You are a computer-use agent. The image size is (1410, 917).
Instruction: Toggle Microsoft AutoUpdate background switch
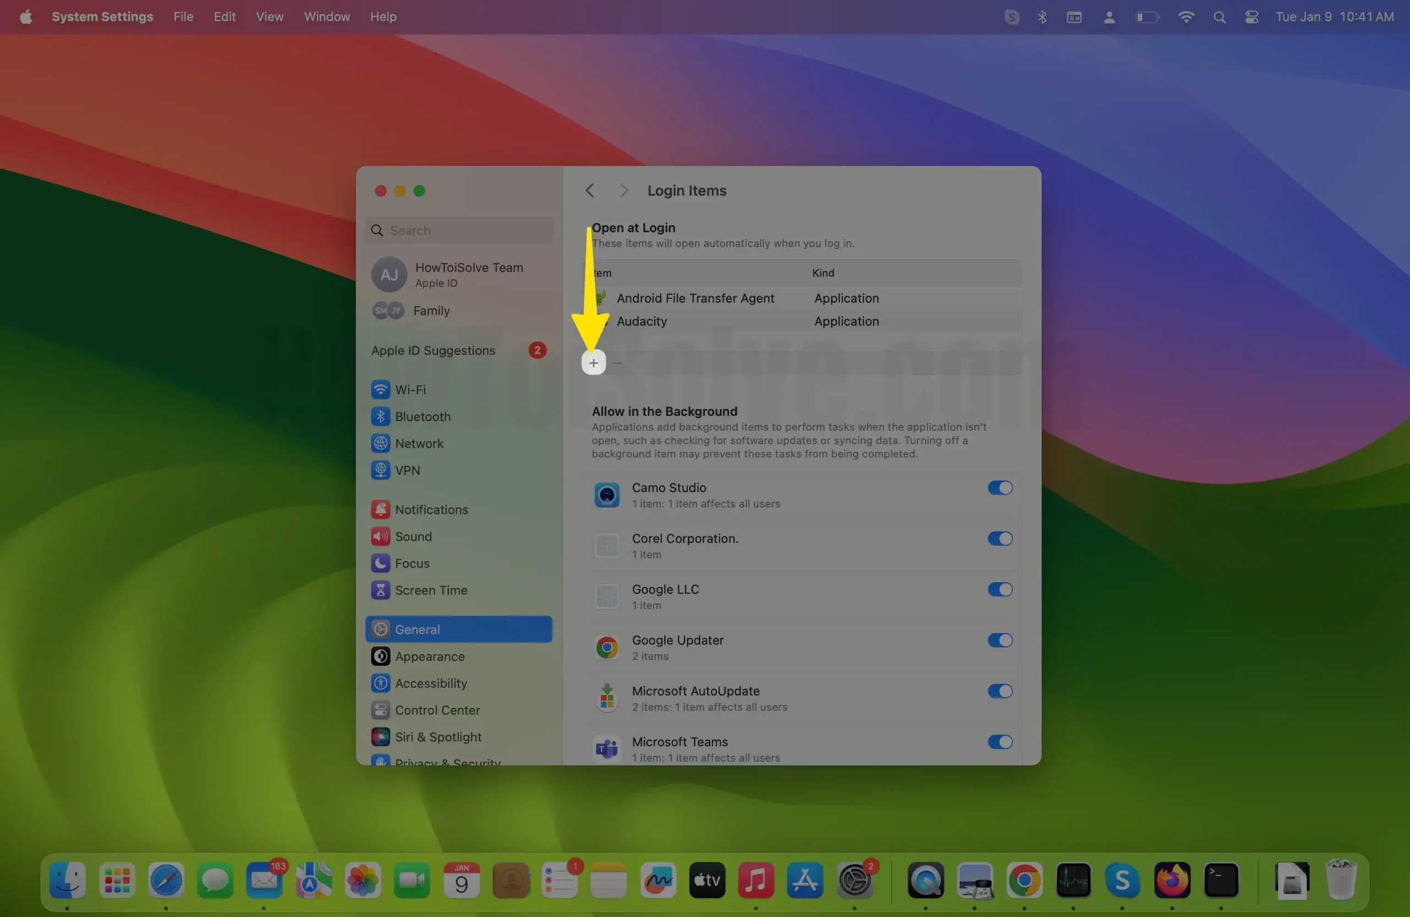pyautogui.click(x=1000, y=691)
